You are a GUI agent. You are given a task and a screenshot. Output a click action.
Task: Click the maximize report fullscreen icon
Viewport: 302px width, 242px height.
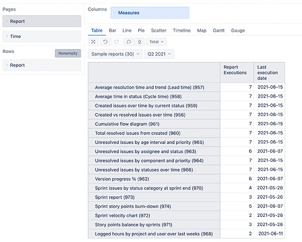[93, 42]
